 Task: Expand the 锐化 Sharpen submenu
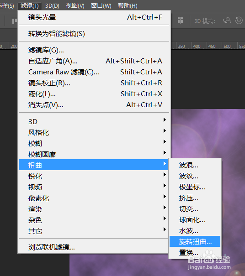pos(94,176)
